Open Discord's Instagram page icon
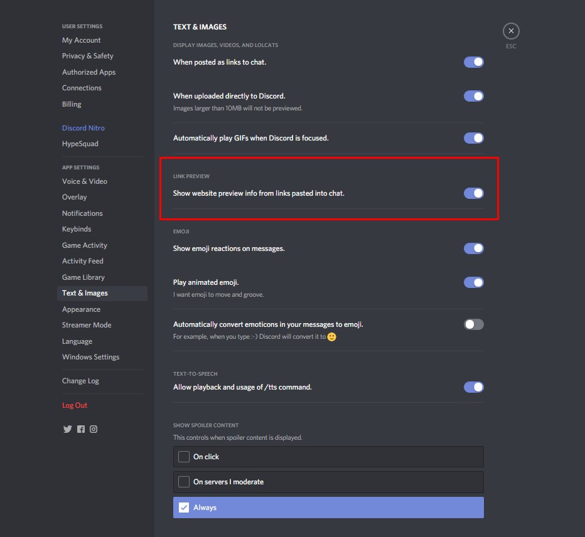The image size is (585, 537). 94,429
